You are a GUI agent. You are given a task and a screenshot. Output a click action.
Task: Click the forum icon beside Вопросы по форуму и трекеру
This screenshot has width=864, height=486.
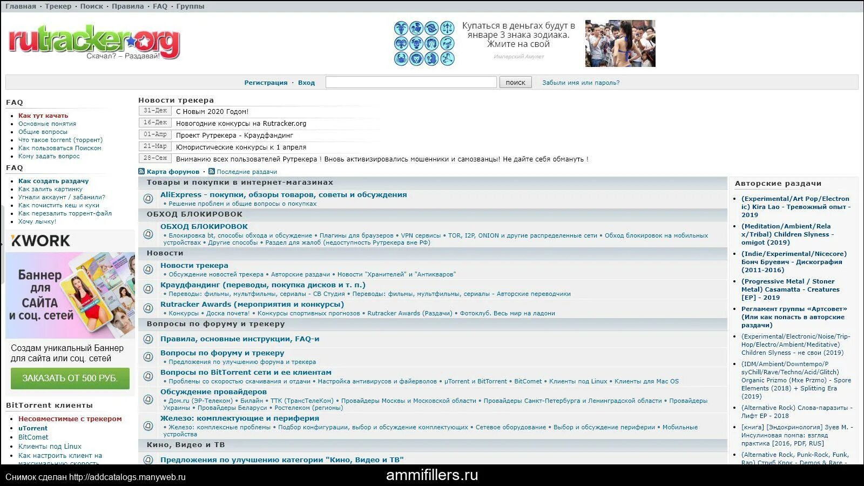[x=148, y=357]
